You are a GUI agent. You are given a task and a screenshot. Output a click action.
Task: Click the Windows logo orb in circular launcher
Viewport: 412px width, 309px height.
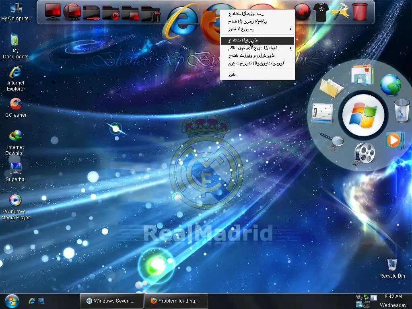(363, 115)
